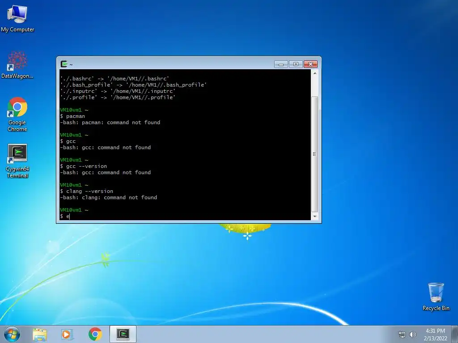Switch to Cygwin terminal taskbar button
This screenshot has width=458, height=343.
pos(123,334)
